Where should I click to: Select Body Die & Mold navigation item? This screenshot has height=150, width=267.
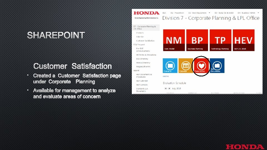(x=224, y=13)
